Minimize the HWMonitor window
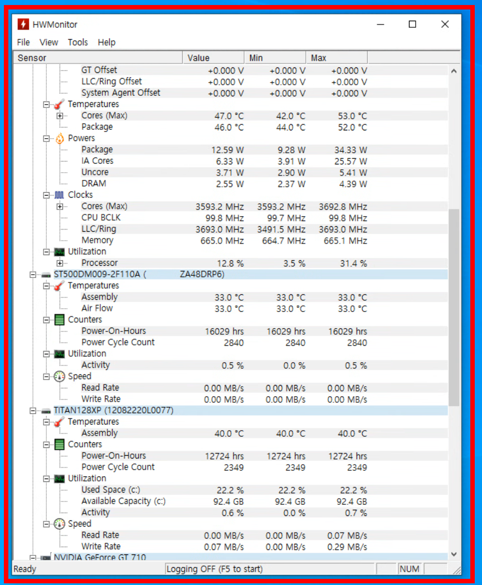Viewport: 482px width, 585px height. 381,25
